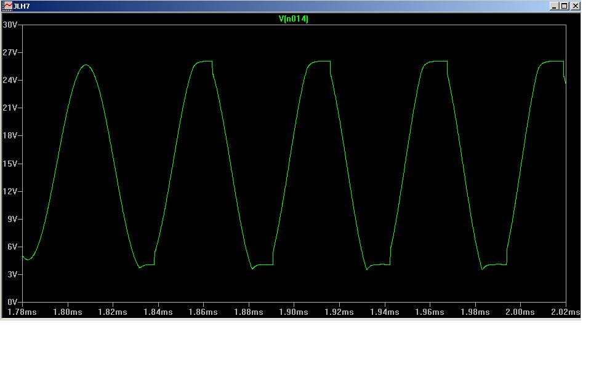Click the 2.02ms time axis label
The image size is (591, 369).
pyautogui.click(x=566, y=312)
